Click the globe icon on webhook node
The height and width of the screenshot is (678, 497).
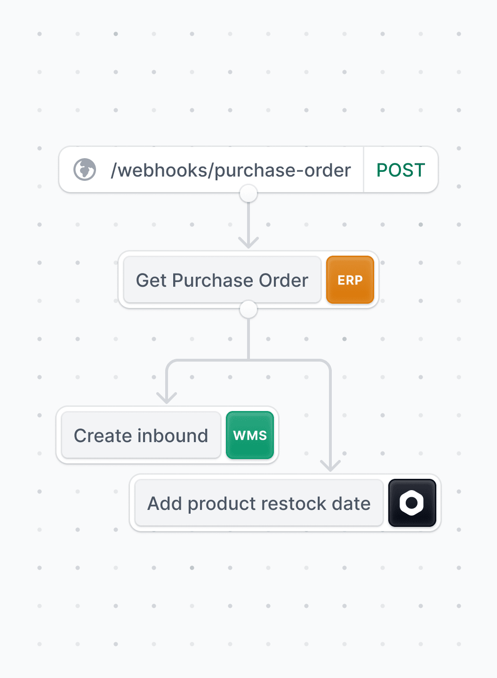[85, 169]
